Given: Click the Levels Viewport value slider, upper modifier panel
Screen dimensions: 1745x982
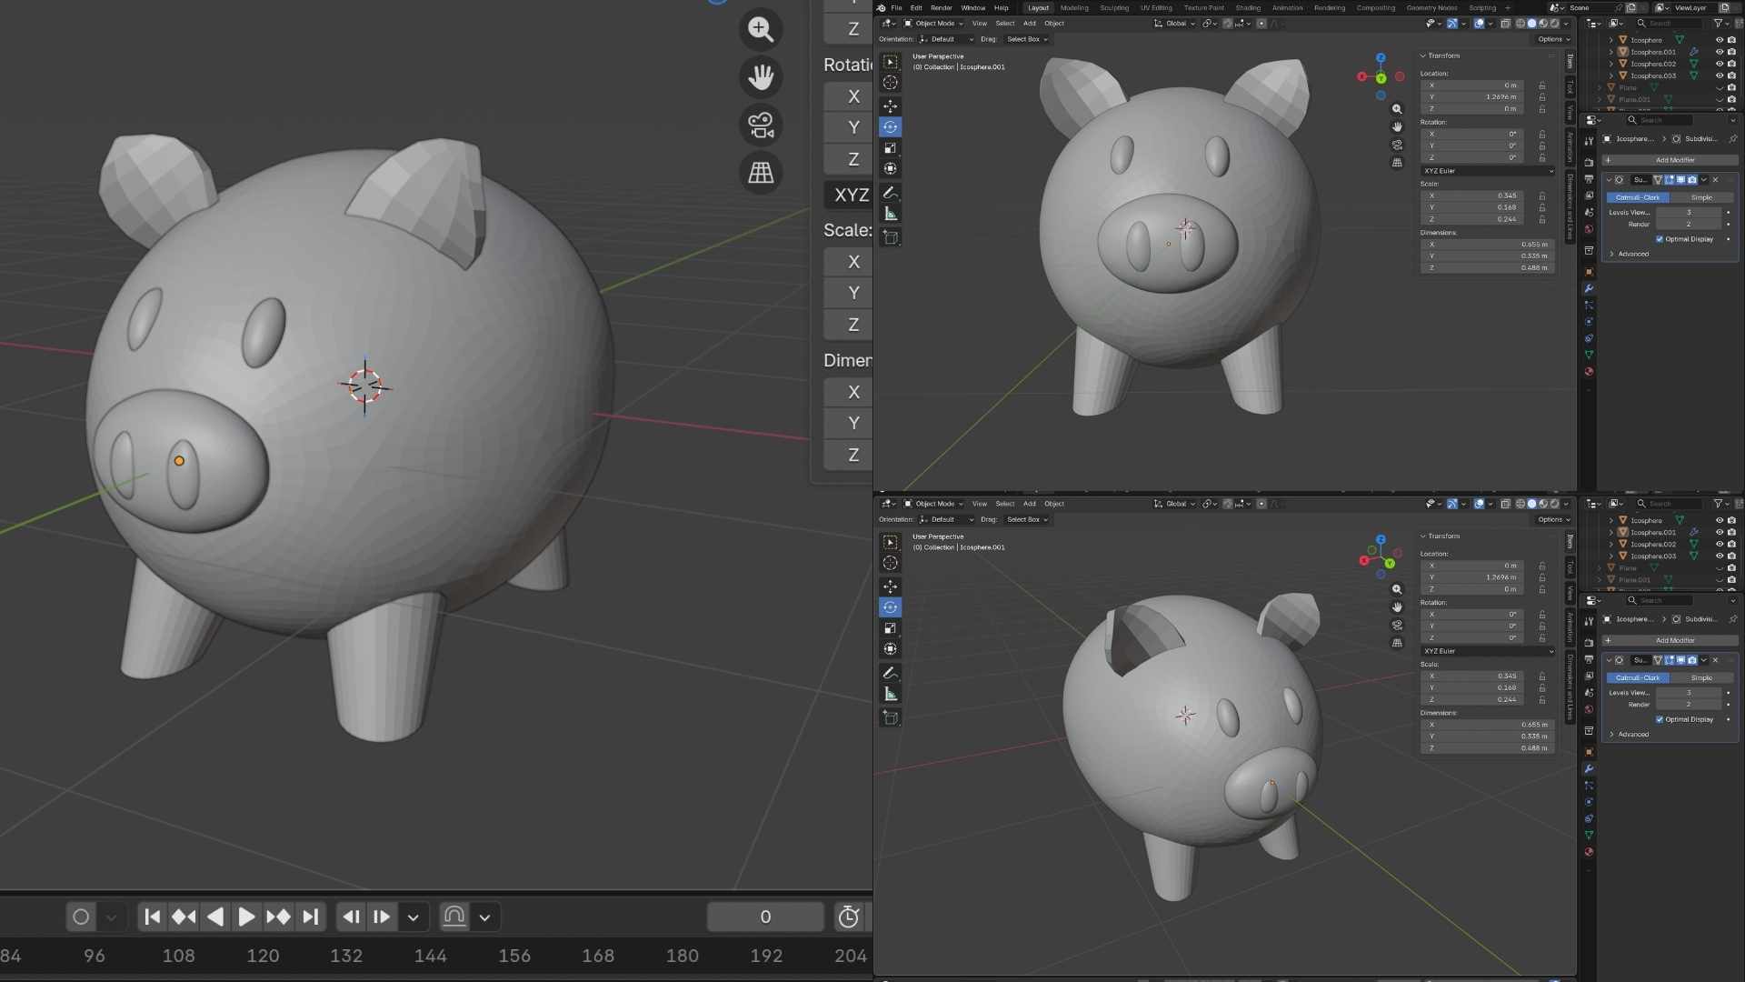Looking at the screenshot, I should [x=1688, y=212].
